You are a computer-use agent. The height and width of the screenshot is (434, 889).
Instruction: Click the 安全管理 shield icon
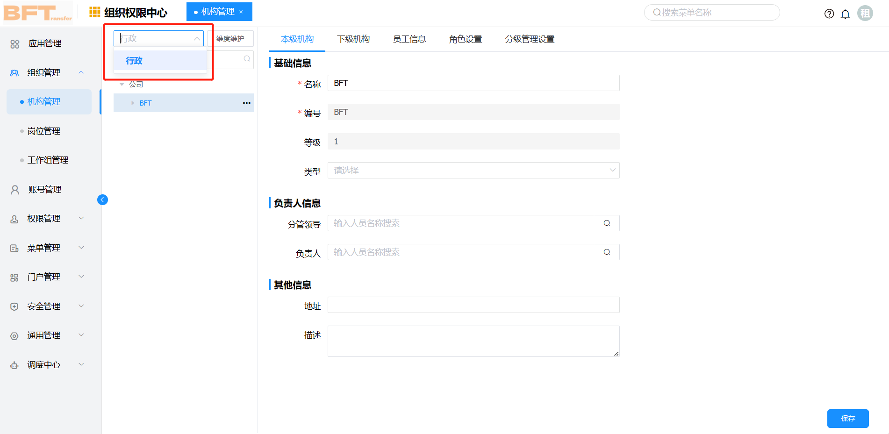click(x=14, y=306)
